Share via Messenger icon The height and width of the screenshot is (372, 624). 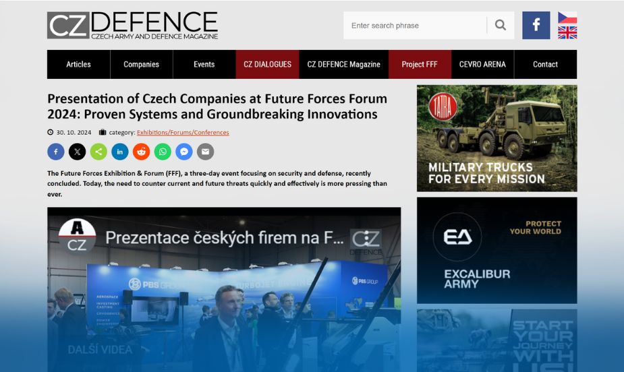click(x=184, y=152)
